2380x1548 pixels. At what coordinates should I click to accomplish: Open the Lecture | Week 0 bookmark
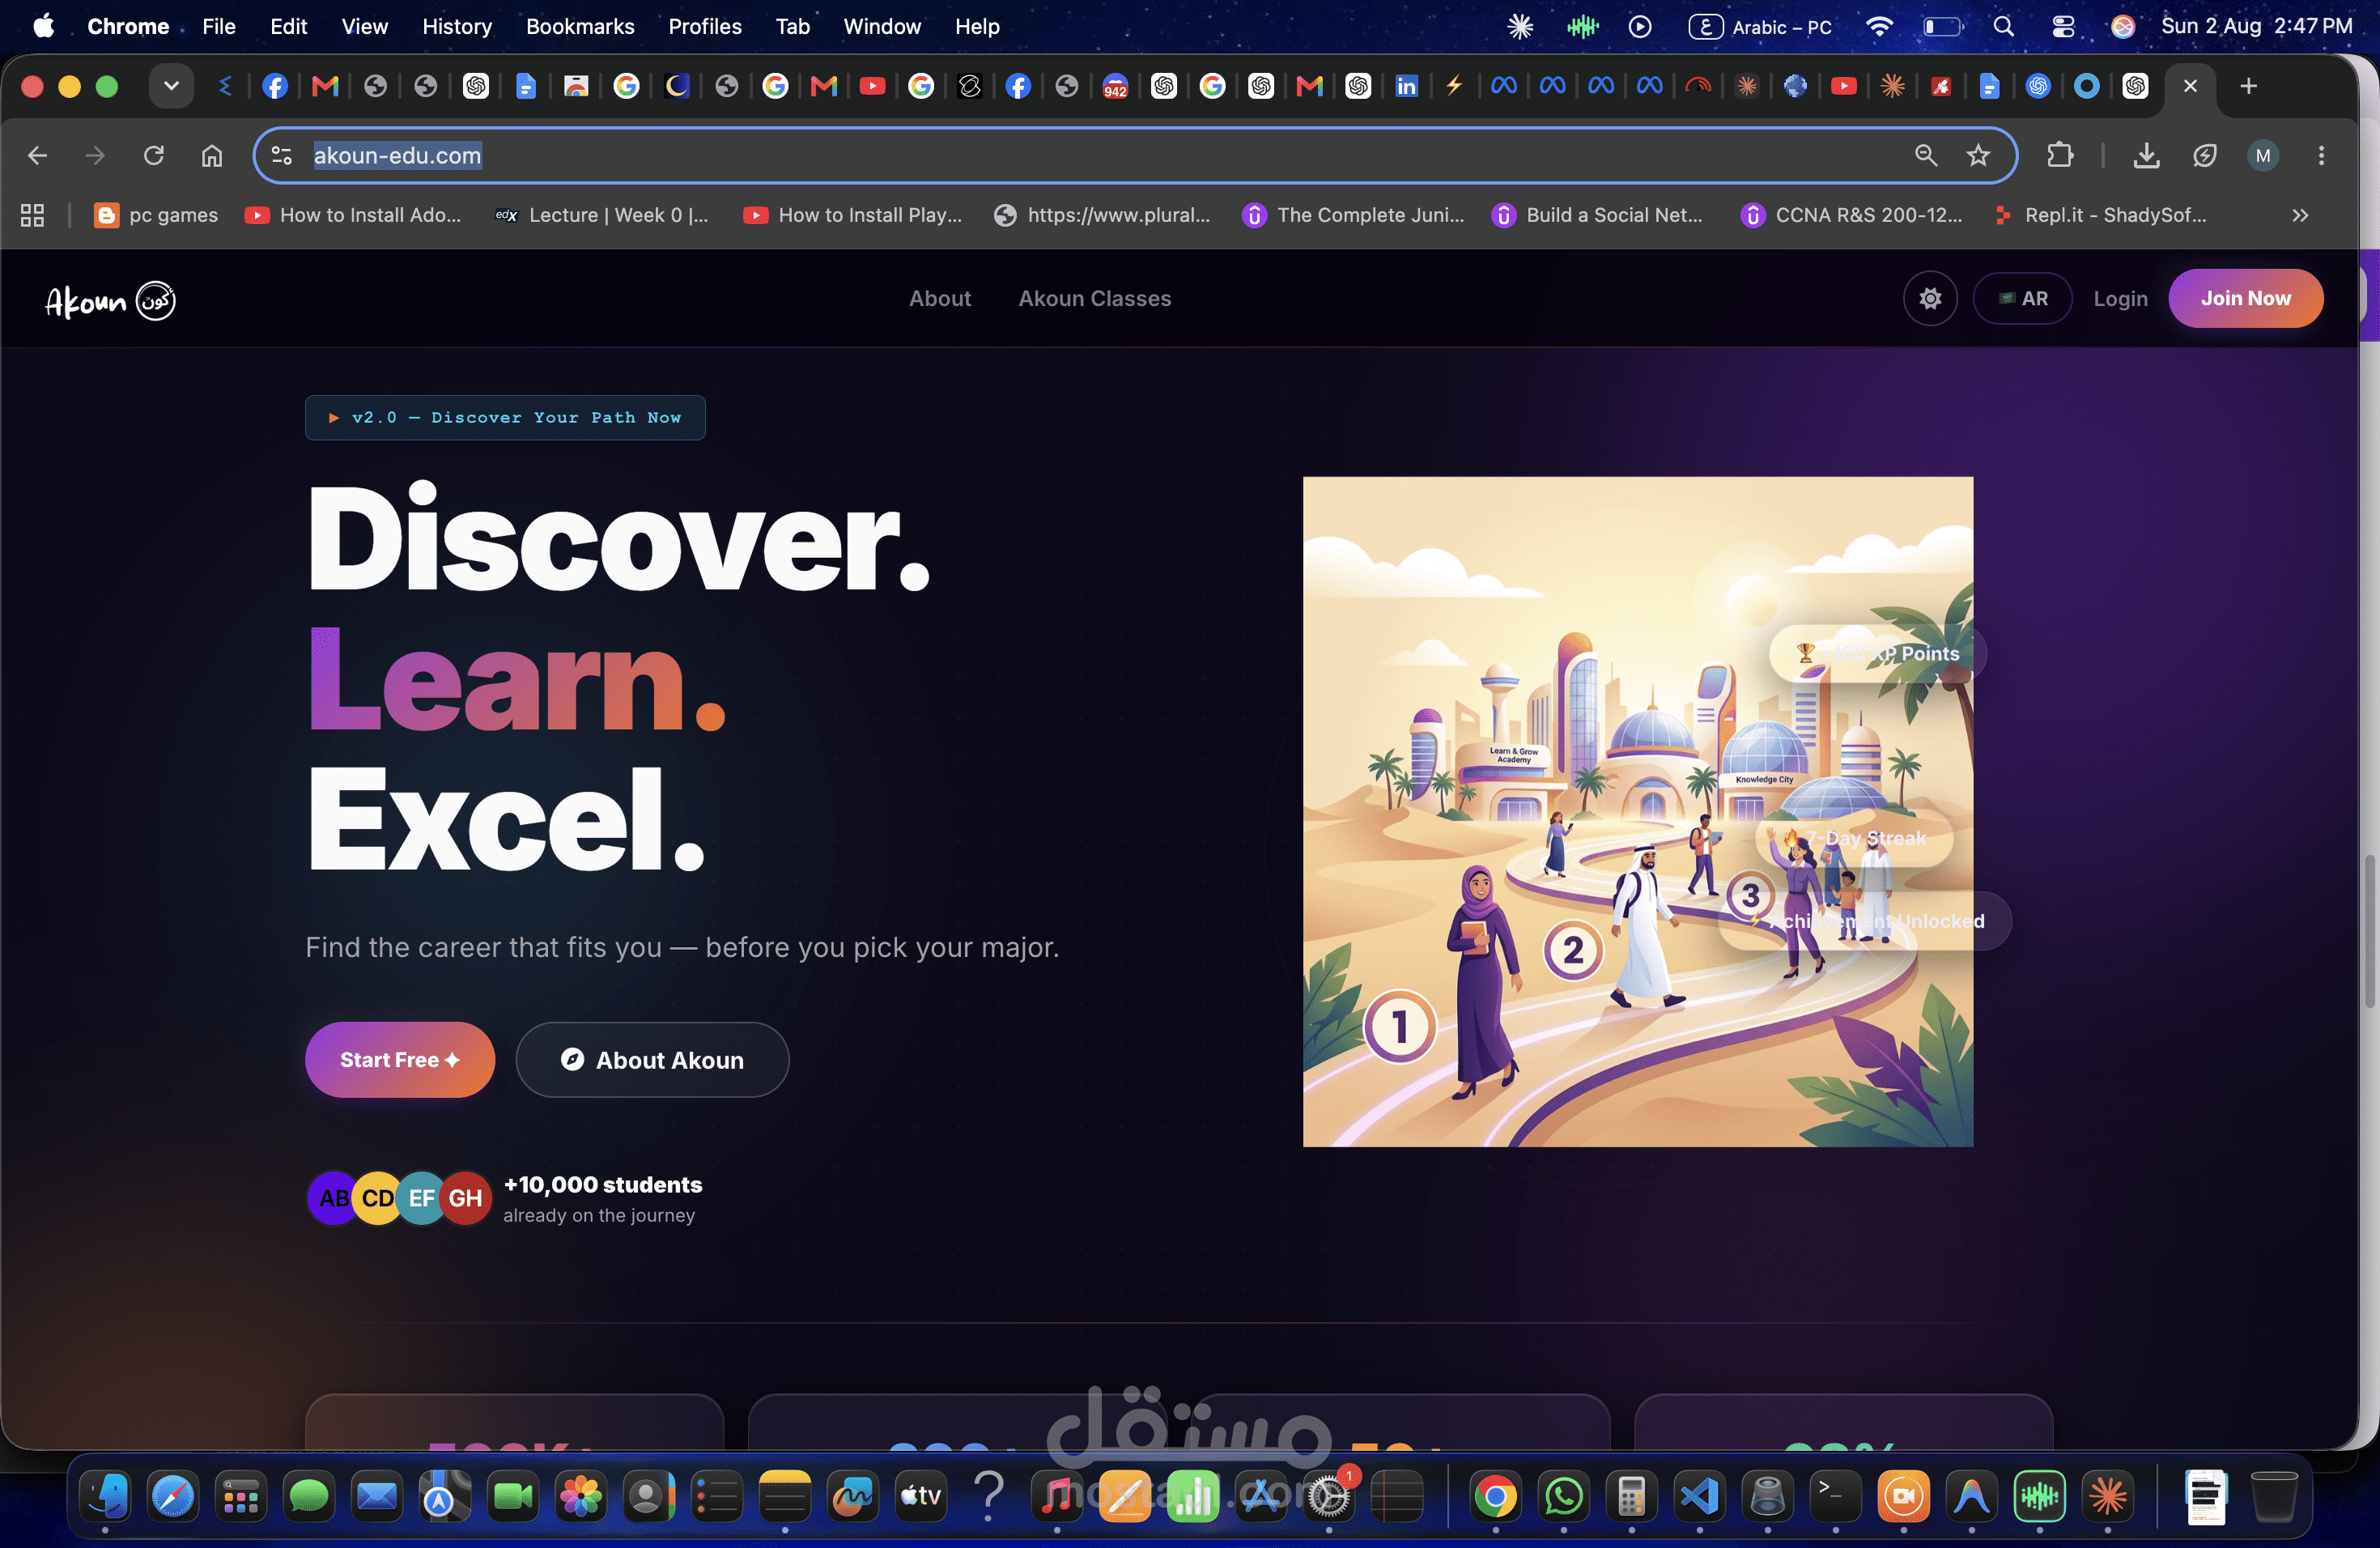[602, 215]
